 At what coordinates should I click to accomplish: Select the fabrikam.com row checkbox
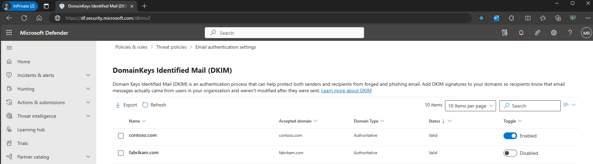pos(121,153)
